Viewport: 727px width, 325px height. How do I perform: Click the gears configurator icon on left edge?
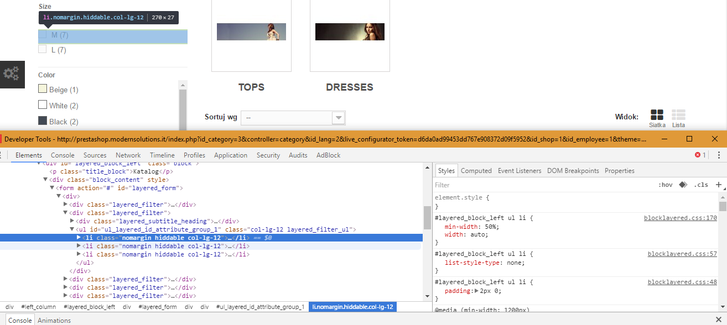click(x=12, y=74)
